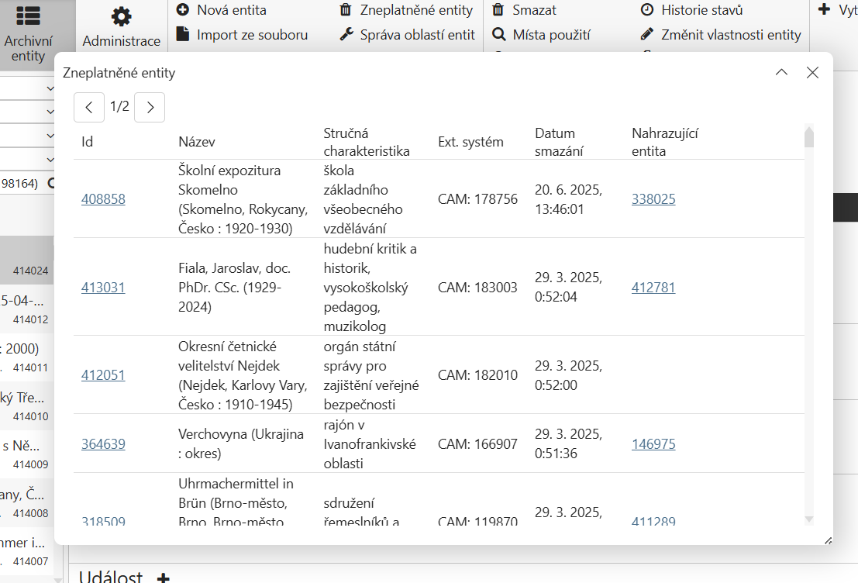This screenshot has height=583, width=858.
Task: Switch to the Administrace tab
Action: 121,27
